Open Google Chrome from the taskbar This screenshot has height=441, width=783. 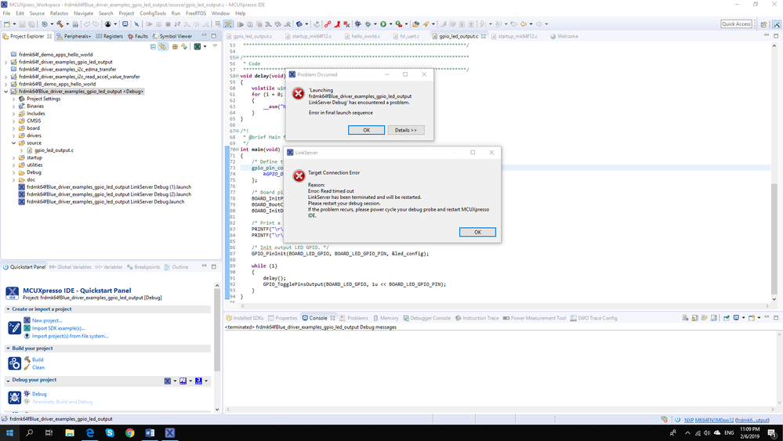[130, 432]
